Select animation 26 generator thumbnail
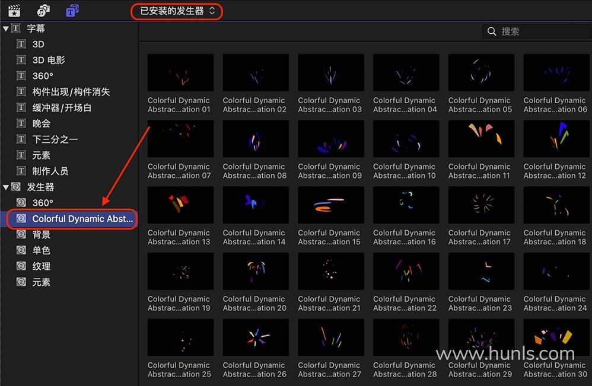The height and width of the screenshot is (386, 592). (256, 337)
